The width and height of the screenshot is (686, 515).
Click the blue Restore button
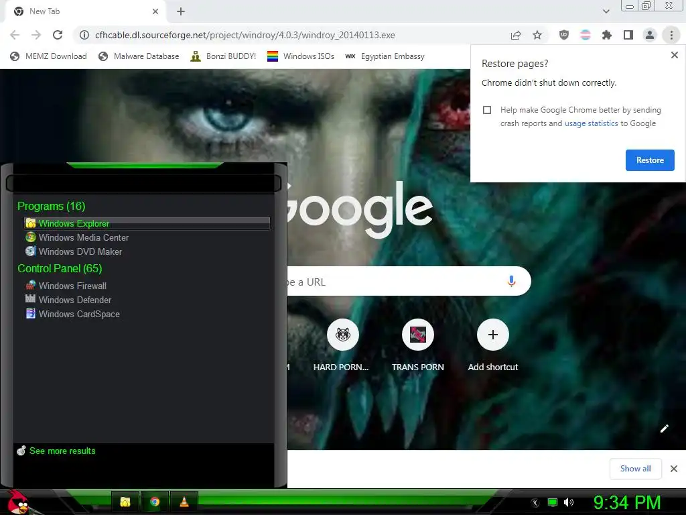[x=650, y=160]
